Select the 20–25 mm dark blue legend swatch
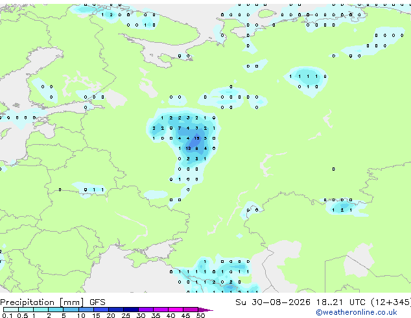This screenshot has height=318, width=411. click(x=116, y=310)
